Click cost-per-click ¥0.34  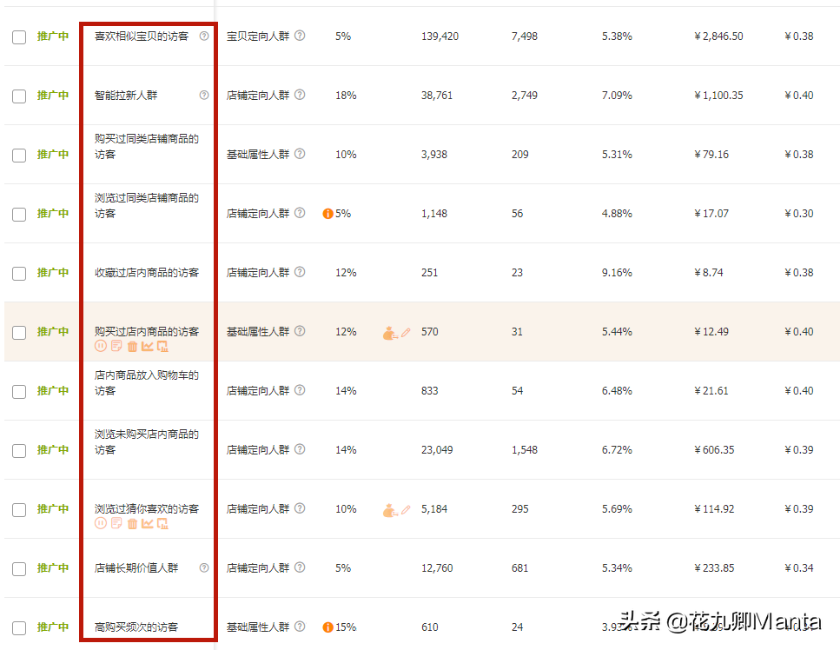click(x=799, y=567)
